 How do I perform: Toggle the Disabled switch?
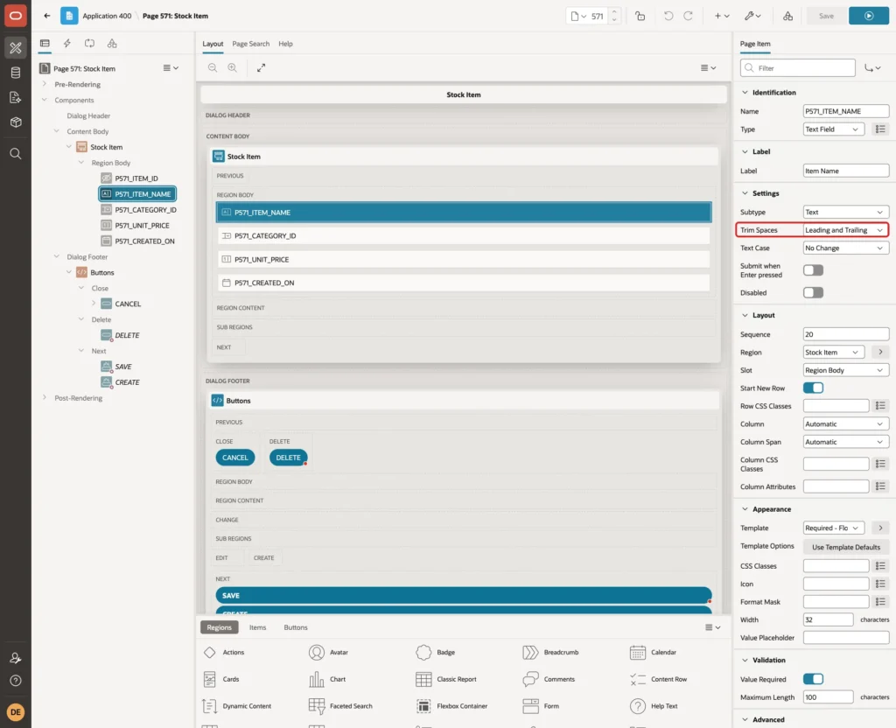click(x=813, y=292)
